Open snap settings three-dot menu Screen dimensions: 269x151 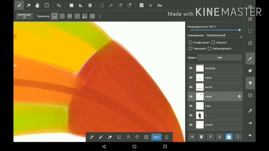click(x=100, y=16)
